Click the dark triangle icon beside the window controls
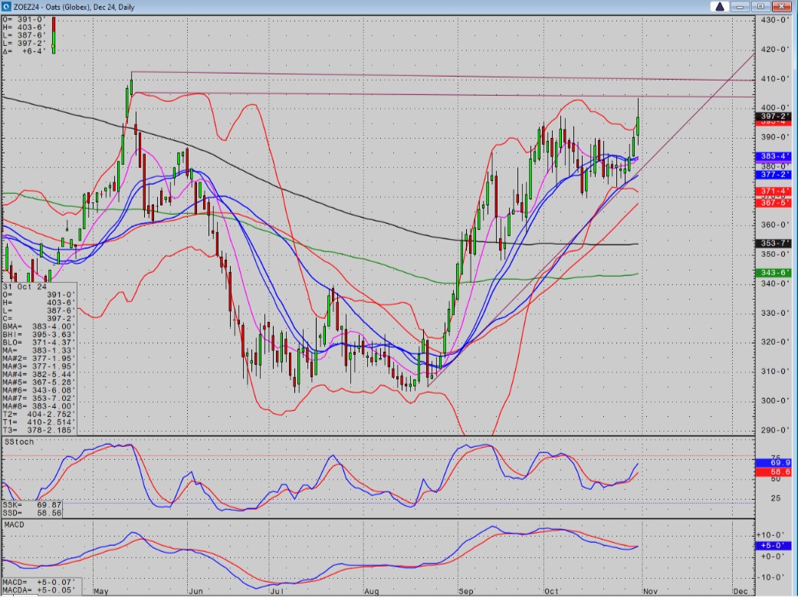The height and width of the screenshot is (598, 798). coord(719,6)
